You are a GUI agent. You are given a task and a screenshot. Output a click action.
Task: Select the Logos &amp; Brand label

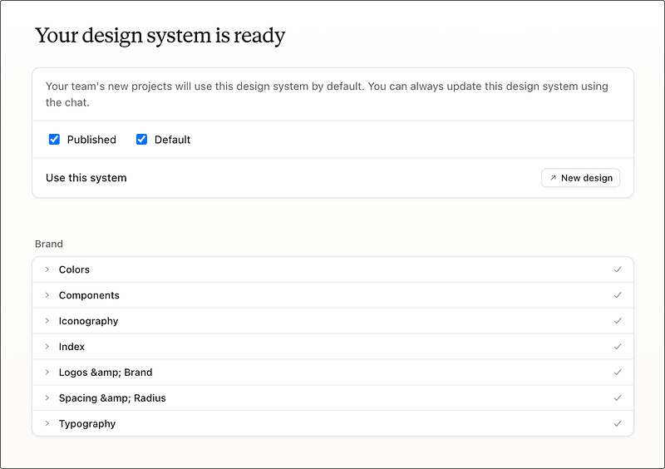pos(106,373)
